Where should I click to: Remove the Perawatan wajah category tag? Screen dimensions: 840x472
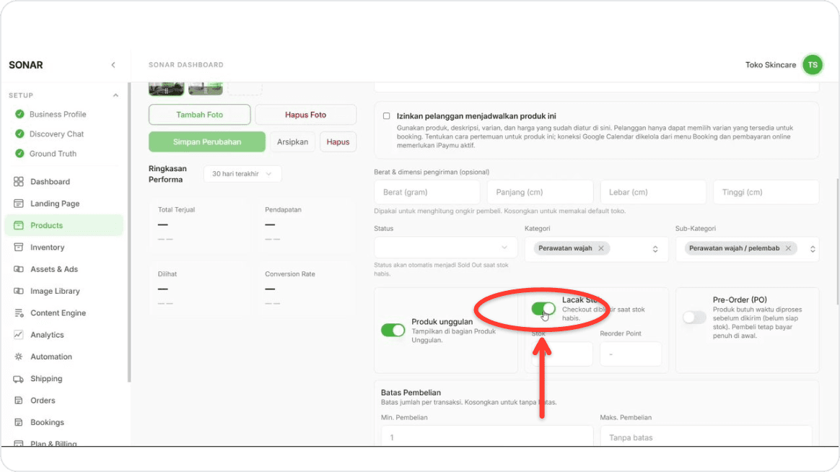[x=601, y=248]
